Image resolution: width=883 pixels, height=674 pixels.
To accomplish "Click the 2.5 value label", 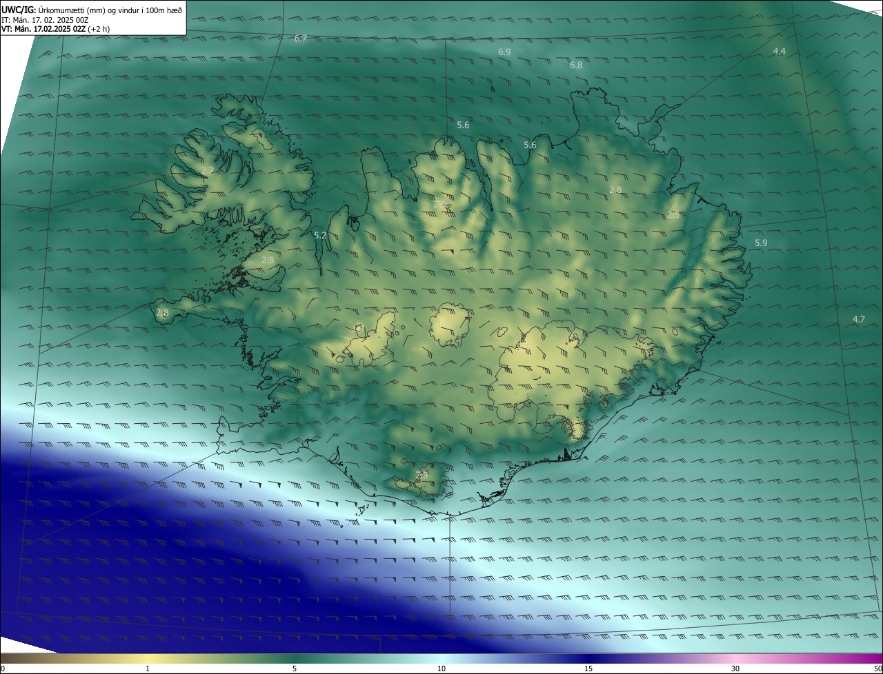I will (673, 215).
